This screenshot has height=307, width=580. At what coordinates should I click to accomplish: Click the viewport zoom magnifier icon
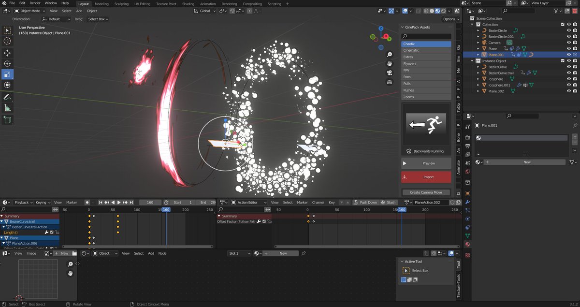(389, 54)
